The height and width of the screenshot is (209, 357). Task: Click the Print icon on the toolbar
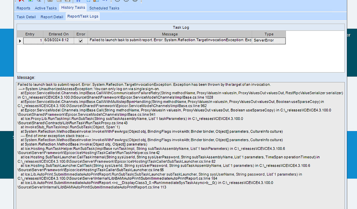50,1
